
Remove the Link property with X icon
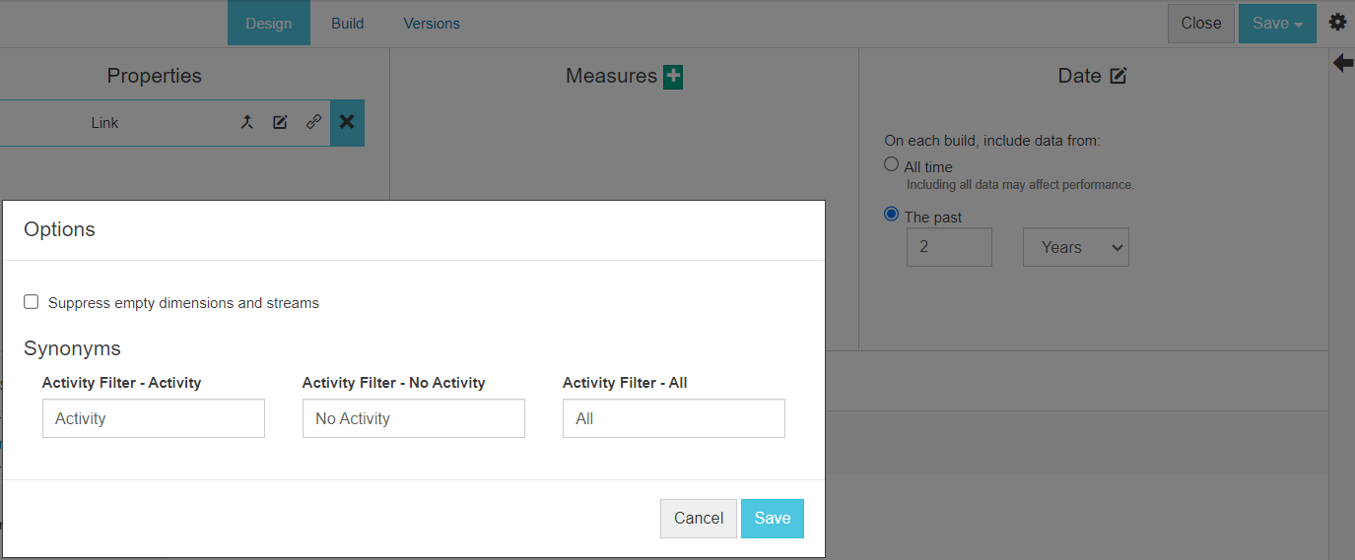[x=347, y=123]
